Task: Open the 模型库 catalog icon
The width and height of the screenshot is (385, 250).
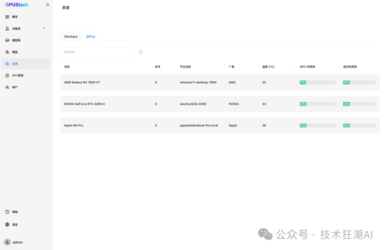Action: pyautogui.click(x=7, y=40)
